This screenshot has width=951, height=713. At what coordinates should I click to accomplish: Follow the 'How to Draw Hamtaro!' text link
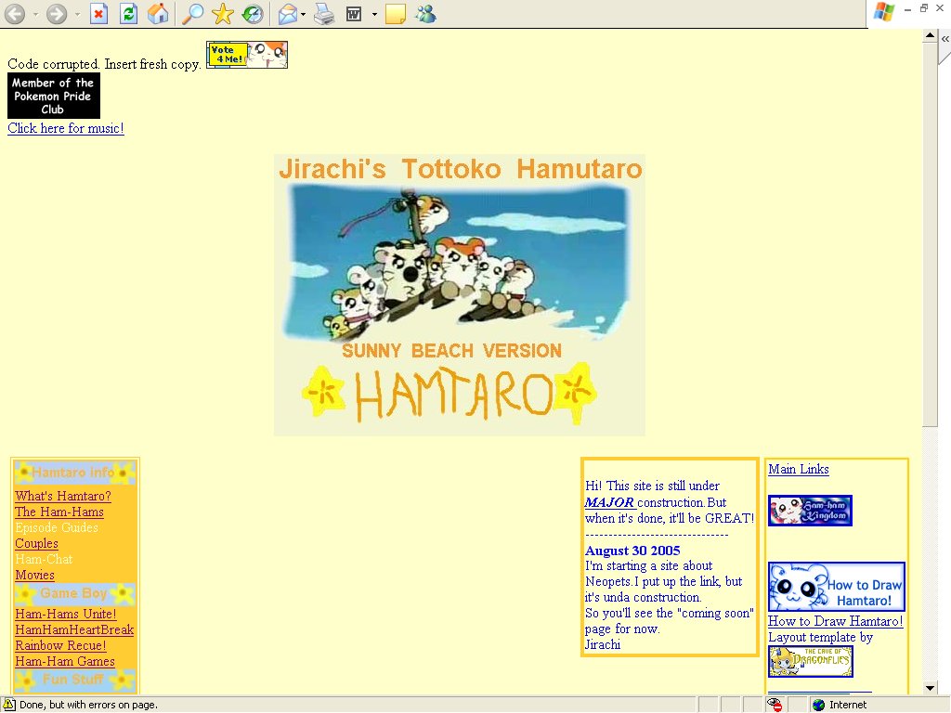point(835,621)
